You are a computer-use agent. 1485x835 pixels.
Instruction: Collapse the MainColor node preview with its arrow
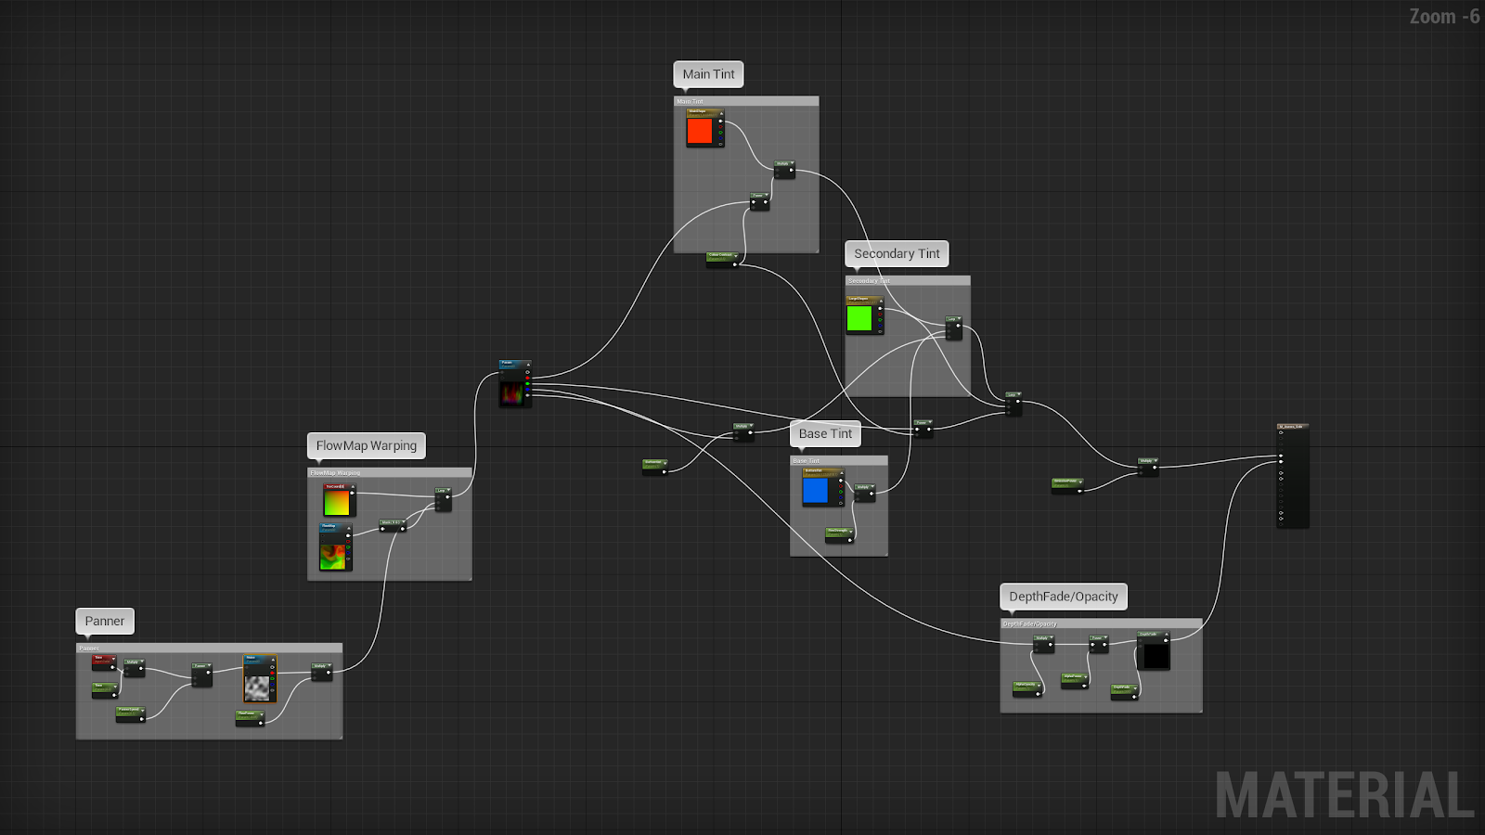point(721,113)
